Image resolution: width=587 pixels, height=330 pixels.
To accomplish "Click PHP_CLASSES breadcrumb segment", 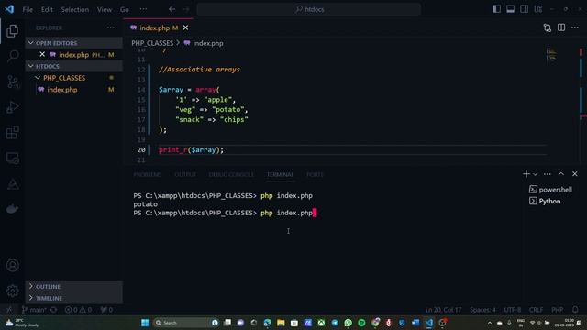I will pyautogui.click(x=152, y=43).
